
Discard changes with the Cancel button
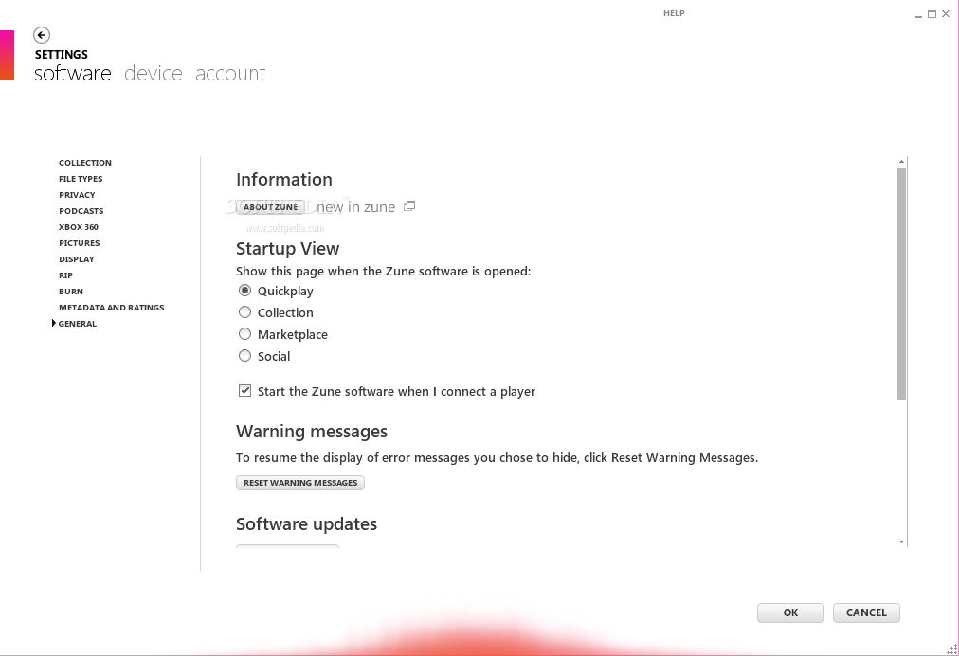[x=866, y=612]
